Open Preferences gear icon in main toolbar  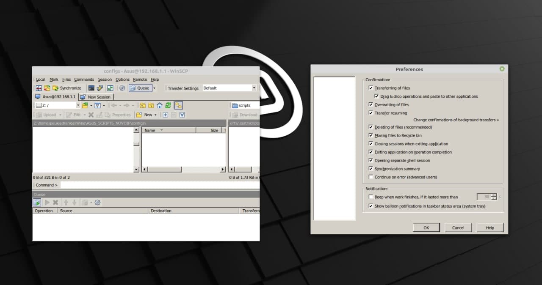coord(122,88)
